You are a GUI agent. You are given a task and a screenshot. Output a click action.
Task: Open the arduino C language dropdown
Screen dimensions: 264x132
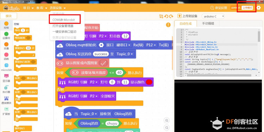point(213,16)
